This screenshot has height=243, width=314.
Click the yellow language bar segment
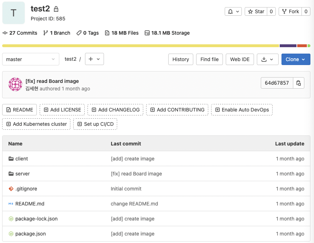pos(141,46)
